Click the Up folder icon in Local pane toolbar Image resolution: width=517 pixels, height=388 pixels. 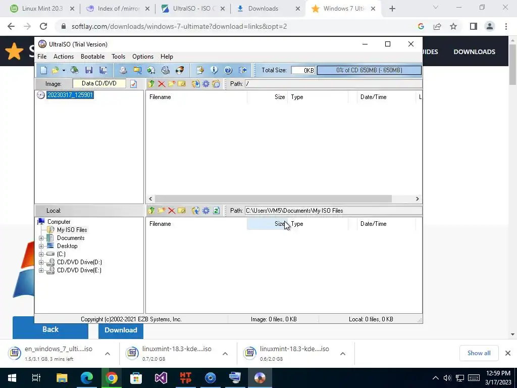point(151,211)
